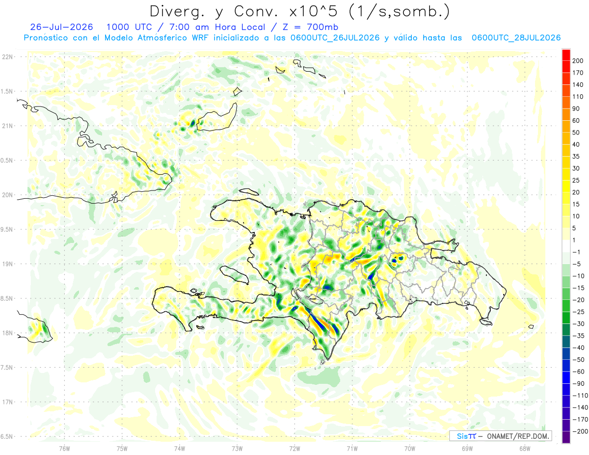Click the "90" positive scale label

point(577,108)
